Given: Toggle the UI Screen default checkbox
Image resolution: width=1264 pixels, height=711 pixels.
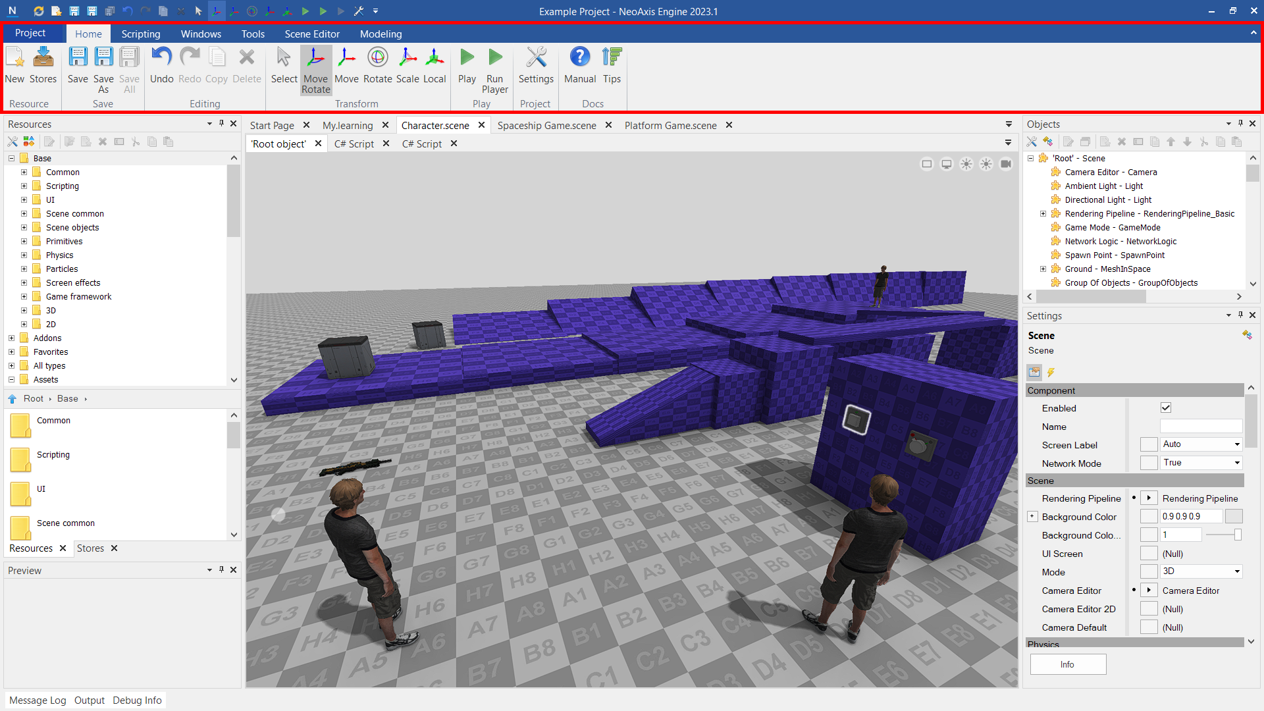Looking at the screenshot, I should [1149, 554].
